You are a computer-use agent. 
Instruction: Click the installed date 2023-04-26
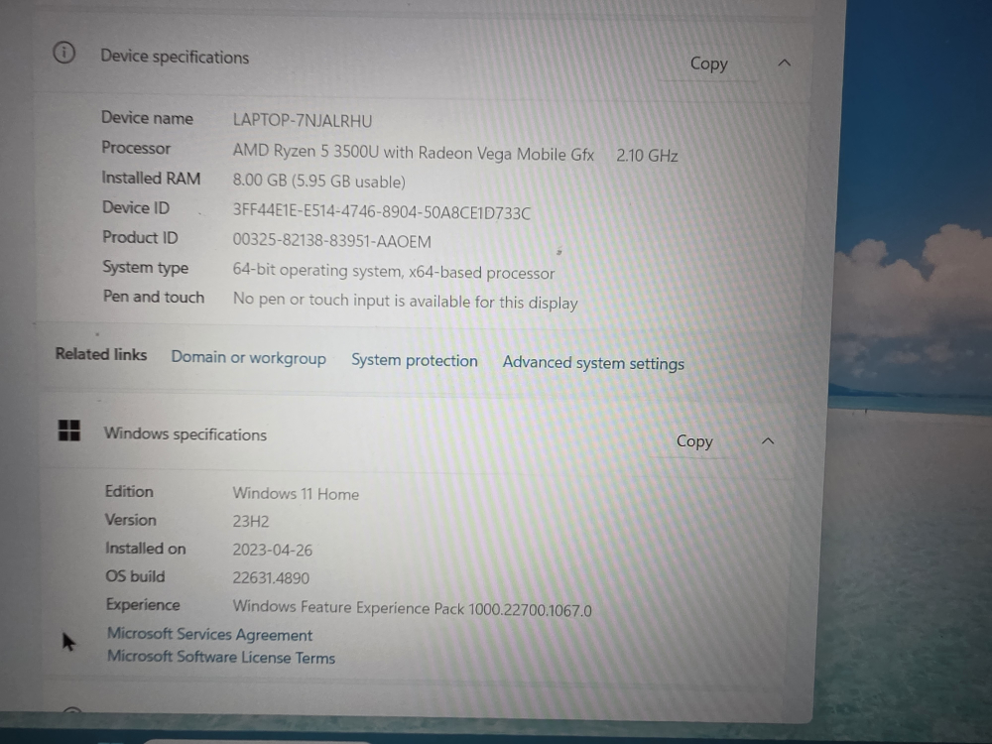[272, 550]
